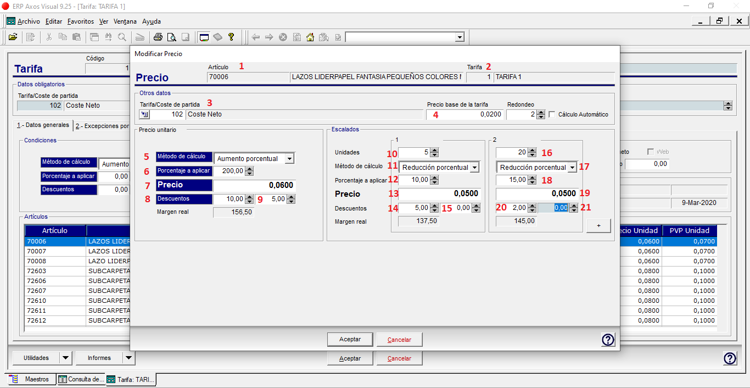
Task: Open Método de cálculo Aumento porcentual dropdown
Action: pyautogui.click(x=290, y=158)
